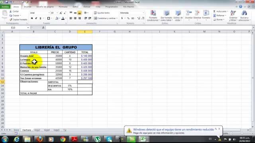This screenshot has height=143, width=255.
Task: Align cell text to the right
Action: pos(80,18)
